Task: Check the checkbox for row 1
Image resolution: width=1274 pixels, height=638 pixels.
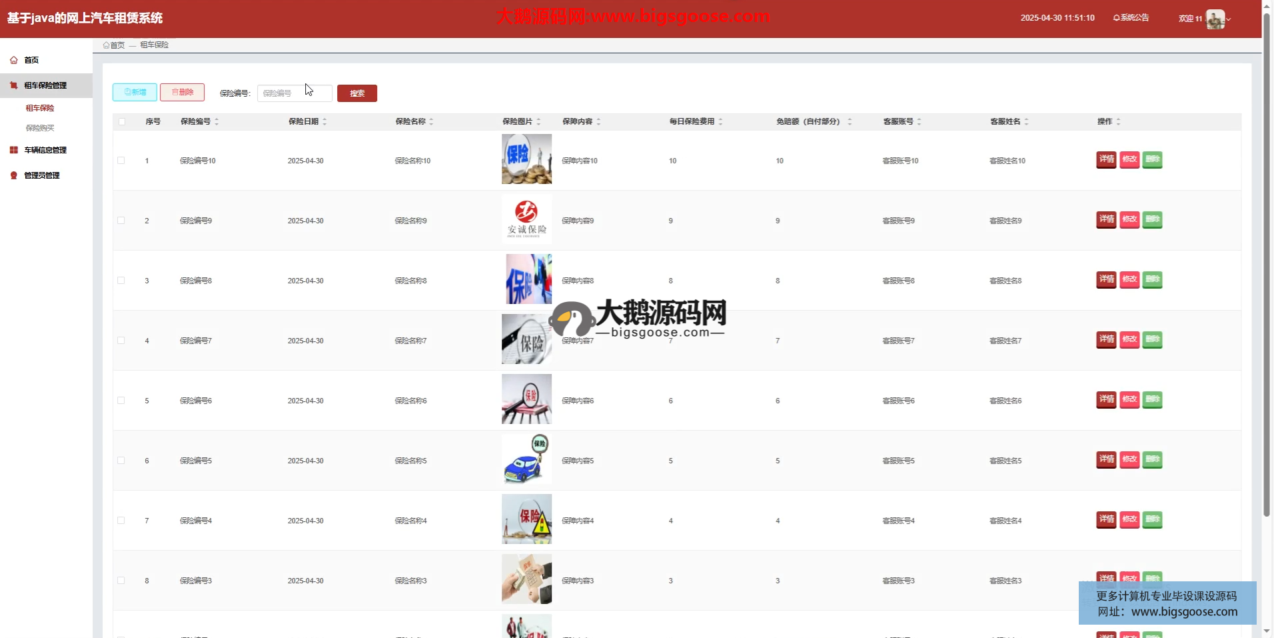Action: tap(121, 161)
